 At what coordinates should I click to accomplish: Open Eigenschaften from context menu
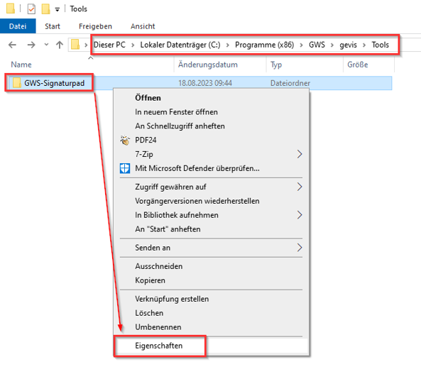211,346
